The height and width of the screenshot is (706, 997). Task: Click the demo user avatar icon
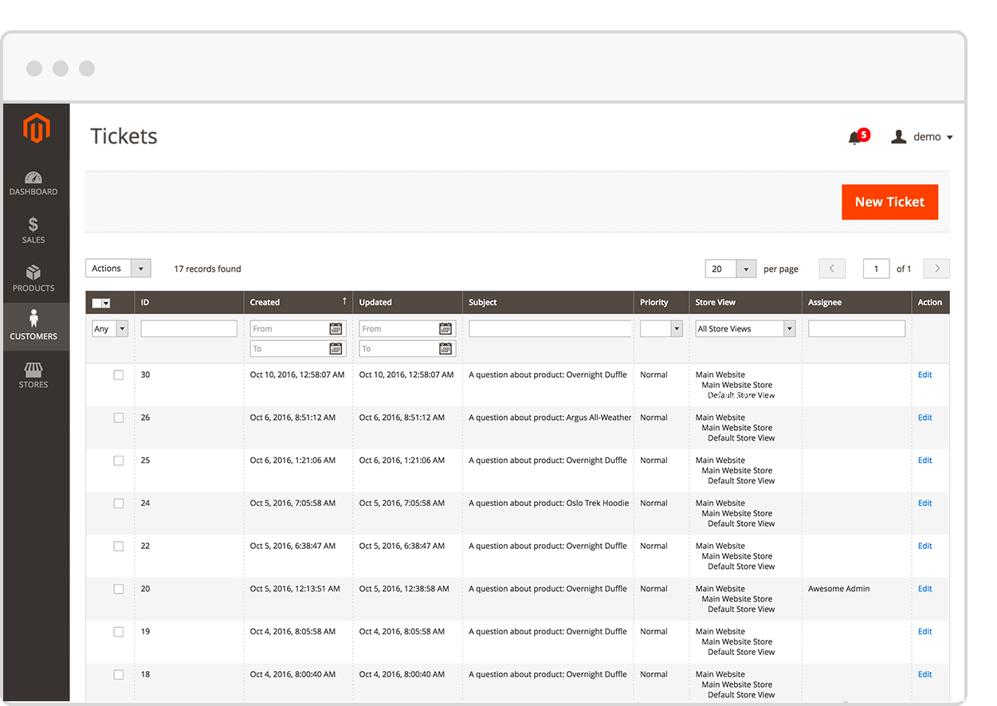click(x=899, y=136)
